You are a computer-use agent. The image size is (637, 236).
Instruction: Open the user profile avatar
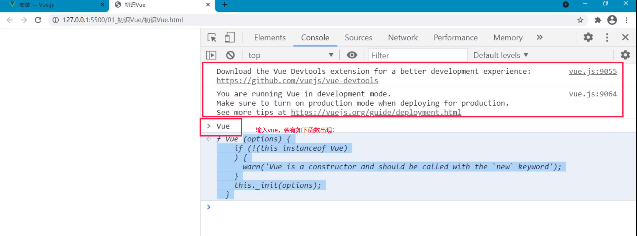point(612,20)
